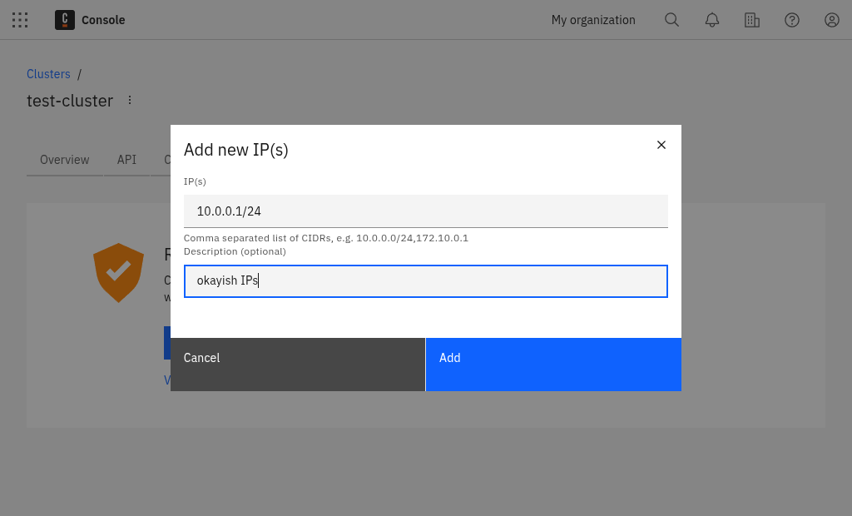Close the Add new IP(s) dialog
The width and height of the screenshot is (852, 516).
tap(661, 144)
